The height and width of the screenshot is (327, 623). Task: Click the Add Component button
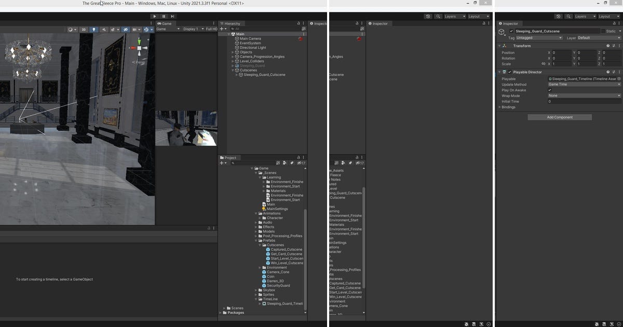pos(560,117)
